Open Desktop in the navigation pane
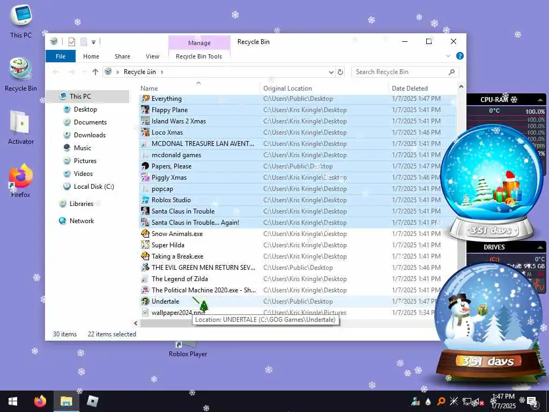This screenshot has height=412, width=549. click(x=85, y=109)
